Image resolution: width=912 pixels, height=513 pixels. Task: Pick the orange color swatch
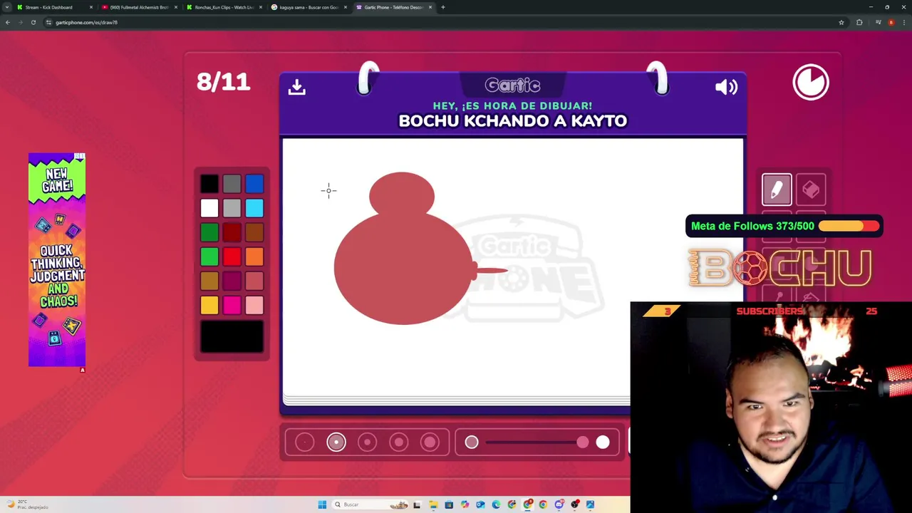[254, 256]
